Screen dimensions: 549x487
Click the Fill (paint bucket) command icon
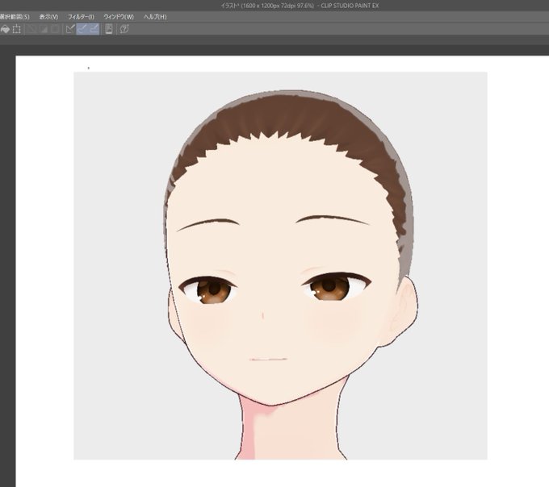pos(5,29)
